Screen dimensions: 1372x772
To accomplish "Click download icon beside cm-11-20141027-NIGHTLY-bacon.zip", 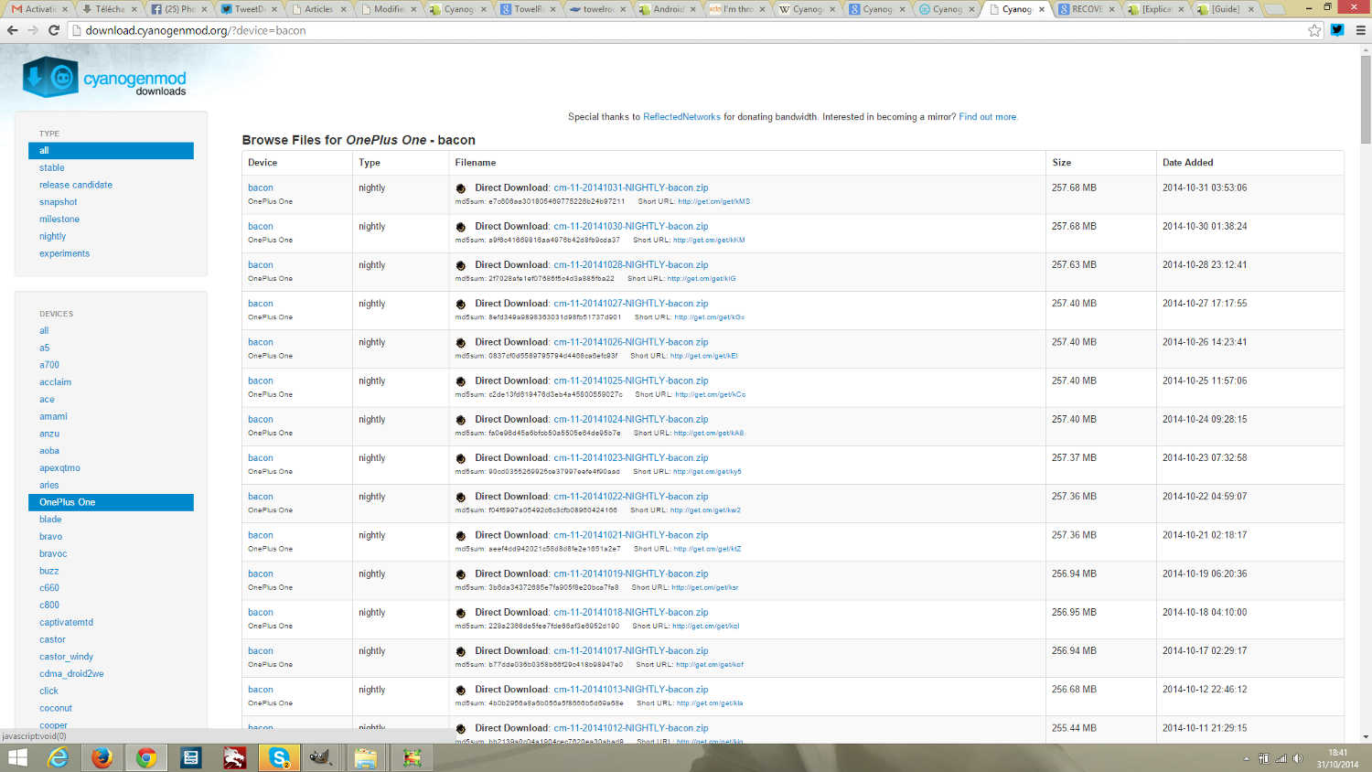I will 461,304.
